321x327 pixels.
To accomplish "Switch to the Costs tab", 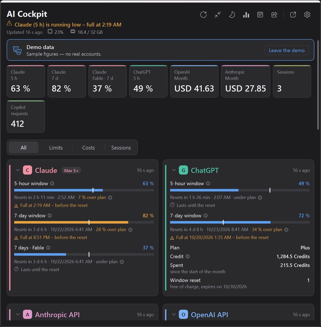I will (88, 148).
